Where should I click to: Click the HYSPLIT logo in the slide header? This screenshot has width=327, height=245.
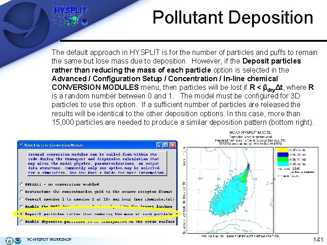click(70, 16)
